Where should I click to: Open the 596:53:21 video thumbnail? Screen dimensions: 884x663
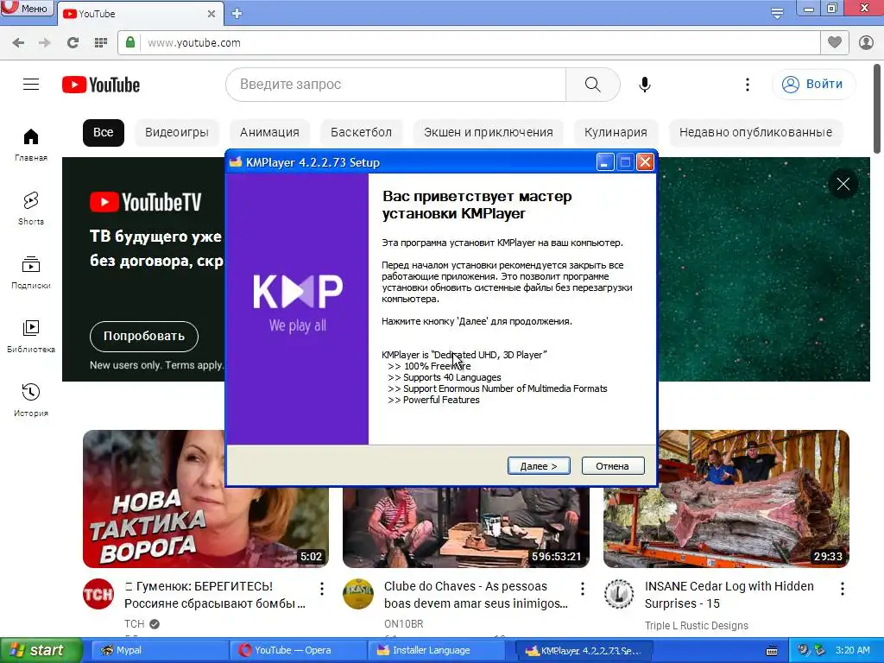465,527
